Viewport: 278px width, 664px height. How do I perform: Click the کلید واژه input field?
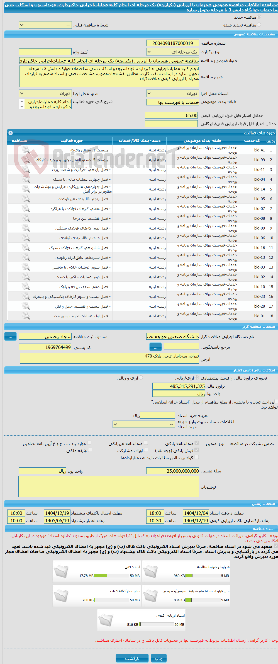(x=45, y=52)
